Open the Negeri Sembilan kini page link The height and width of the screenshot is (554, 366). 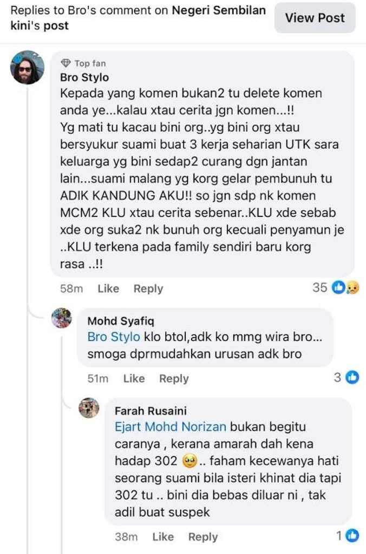tap(138, 18)
